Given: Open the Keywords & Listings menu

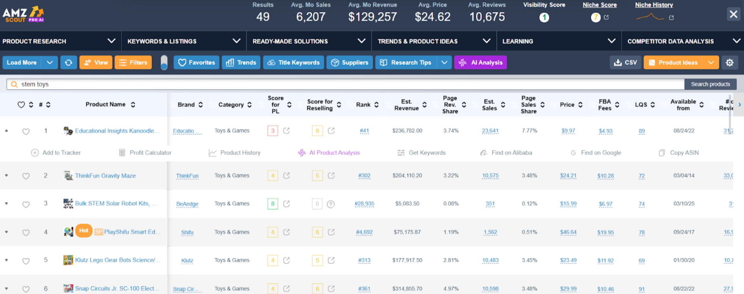Looking at the screenshot, I should (184, 41).
